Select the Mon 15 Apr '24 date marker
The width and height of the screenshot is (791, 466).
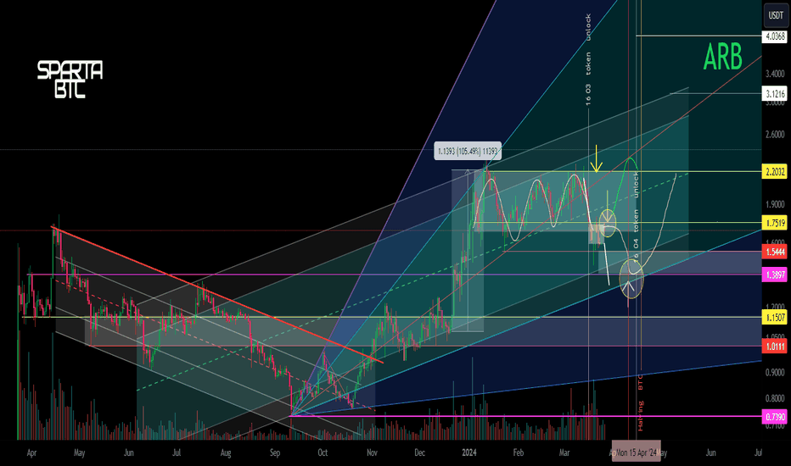[x=637, y=452]
